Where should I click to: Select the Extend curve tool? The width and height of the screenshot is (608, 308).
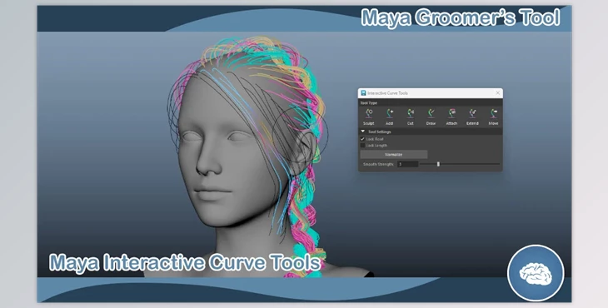coord(472,117)
